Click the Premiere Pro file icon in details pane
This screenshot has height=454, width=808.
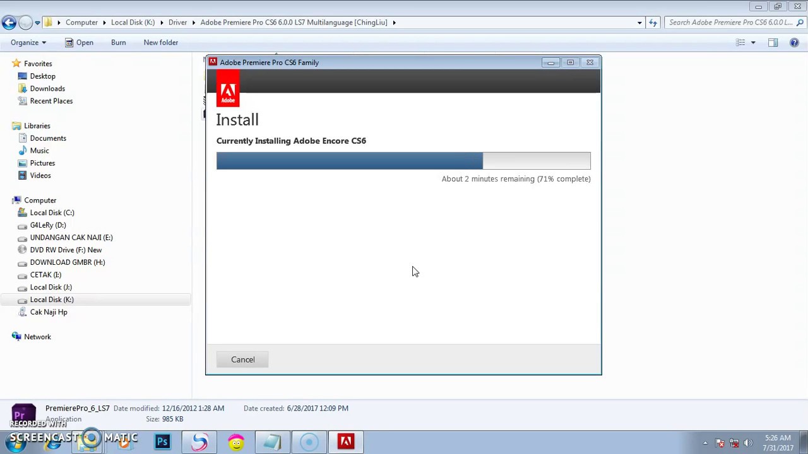(x=24, y=414)
